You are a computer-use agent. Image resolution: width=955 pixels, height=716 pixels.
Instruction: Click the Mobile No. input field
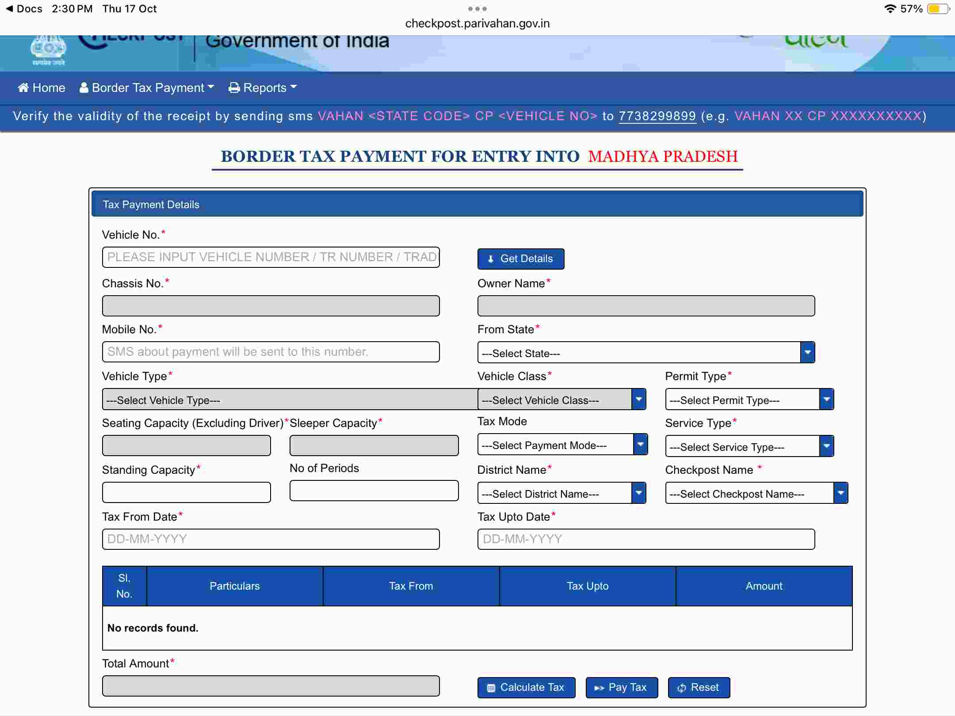click(271, 352)
